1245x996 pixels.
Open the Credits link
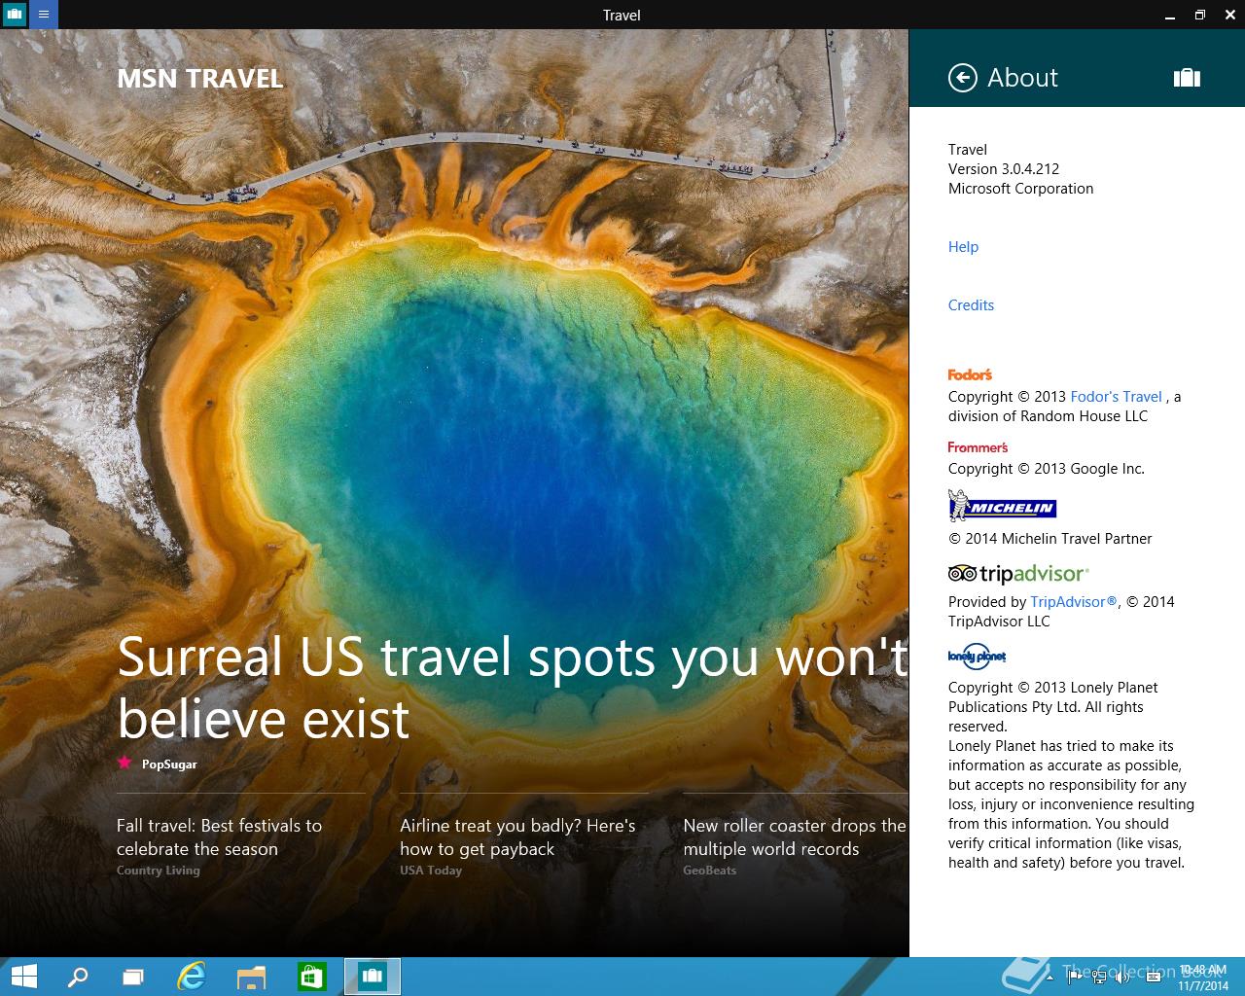(x=971, y=305)
